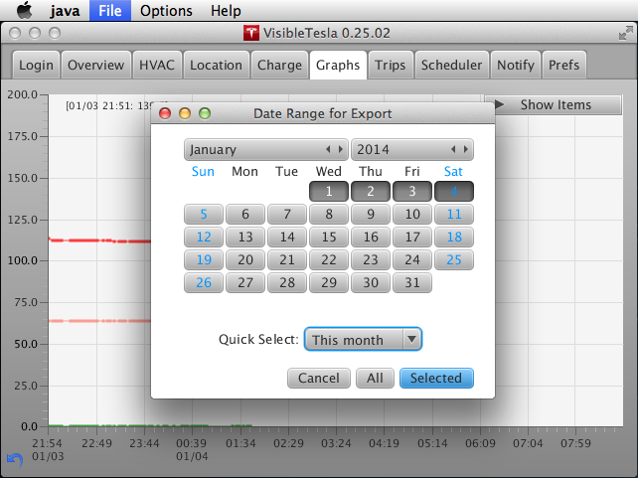This screenshot has height=478, width=638.
Task: Select day 30 in the calendar
Action: (x=371, y=282)
